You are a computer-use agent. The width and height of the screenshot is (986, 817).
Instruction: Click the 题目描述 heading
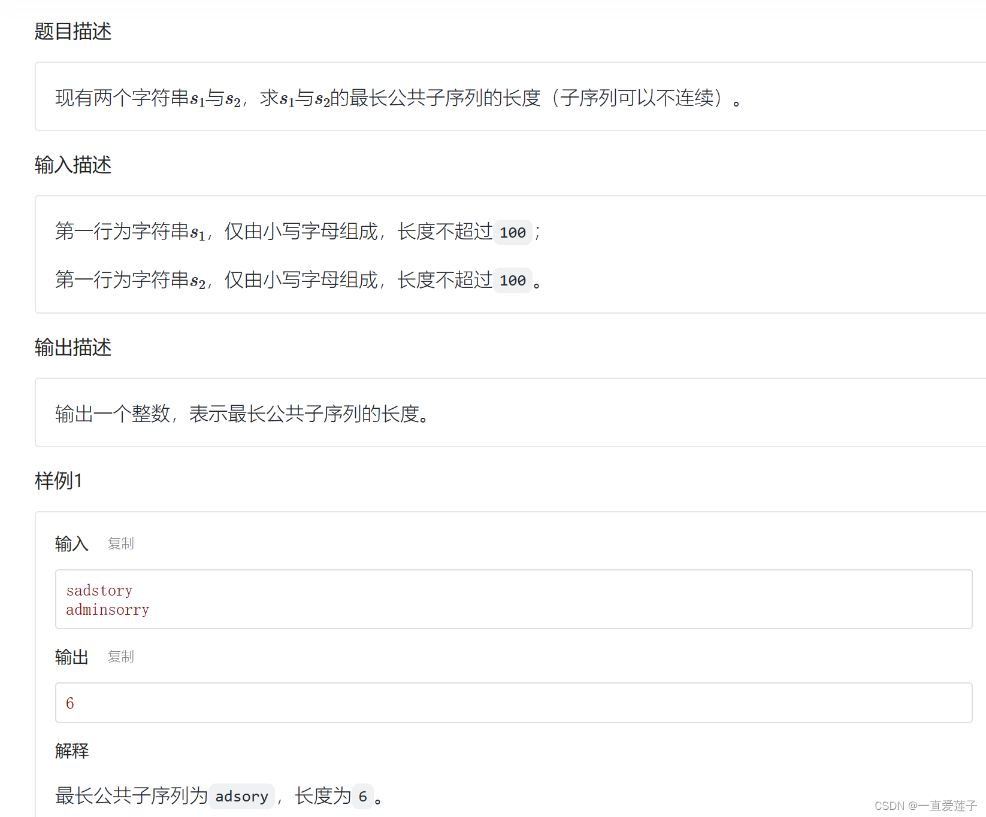pos(73,31)
